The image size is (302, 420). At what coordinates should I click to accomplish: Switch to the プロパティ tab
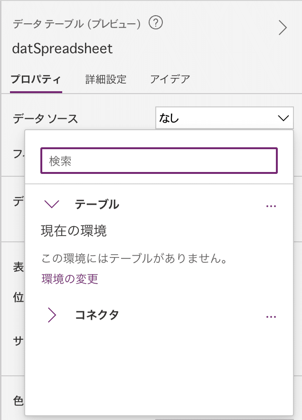pos(35,79)
